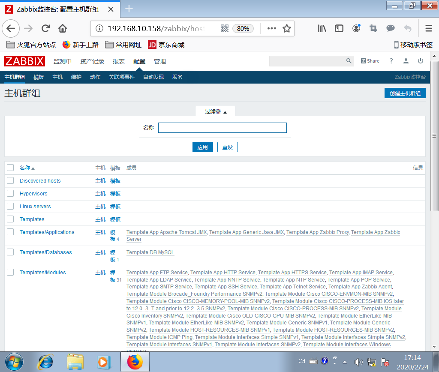This screenshot has width=439, height=372.
Task: Open the Firefox account icon
Action: point(356,28)
